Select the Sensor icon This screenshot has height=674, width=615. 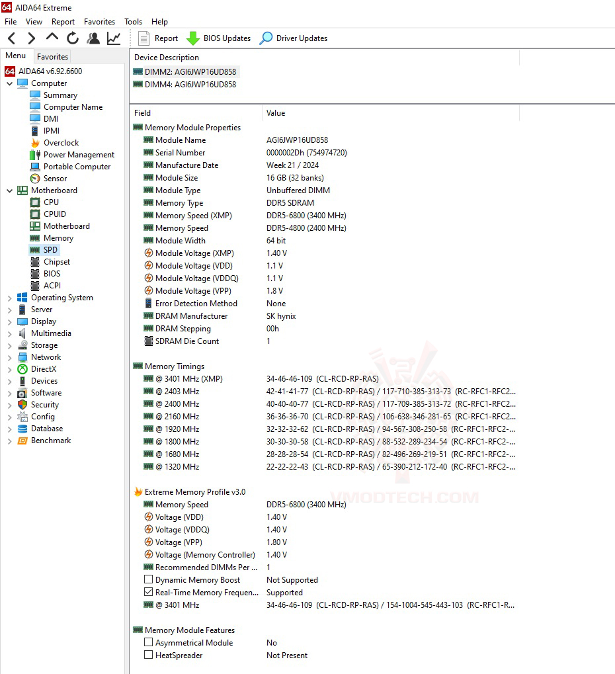(x=35, y=179)
